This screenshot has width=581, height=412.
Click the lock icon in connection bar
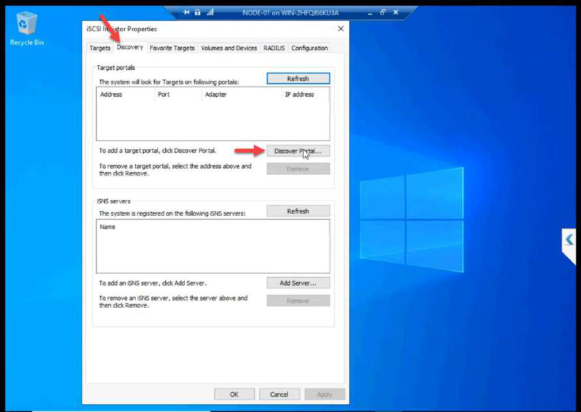(x=198, y=12)
